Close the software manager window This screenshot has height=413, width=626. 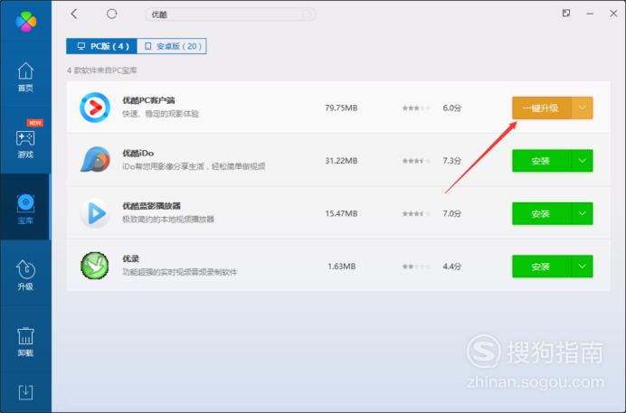[613, 14]
